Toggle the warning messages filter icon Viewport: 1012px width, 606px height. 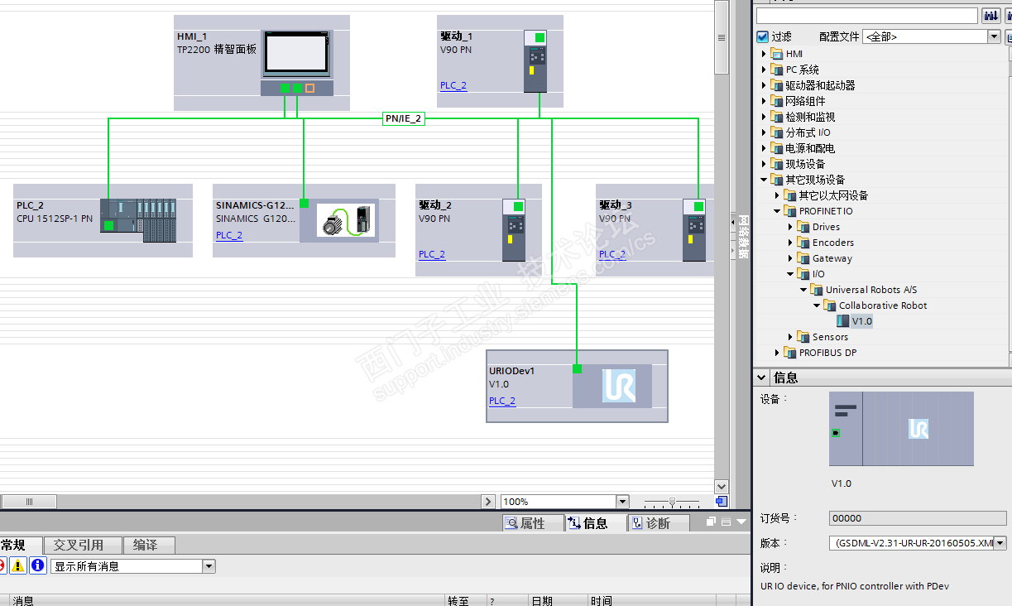pos(18,566)
